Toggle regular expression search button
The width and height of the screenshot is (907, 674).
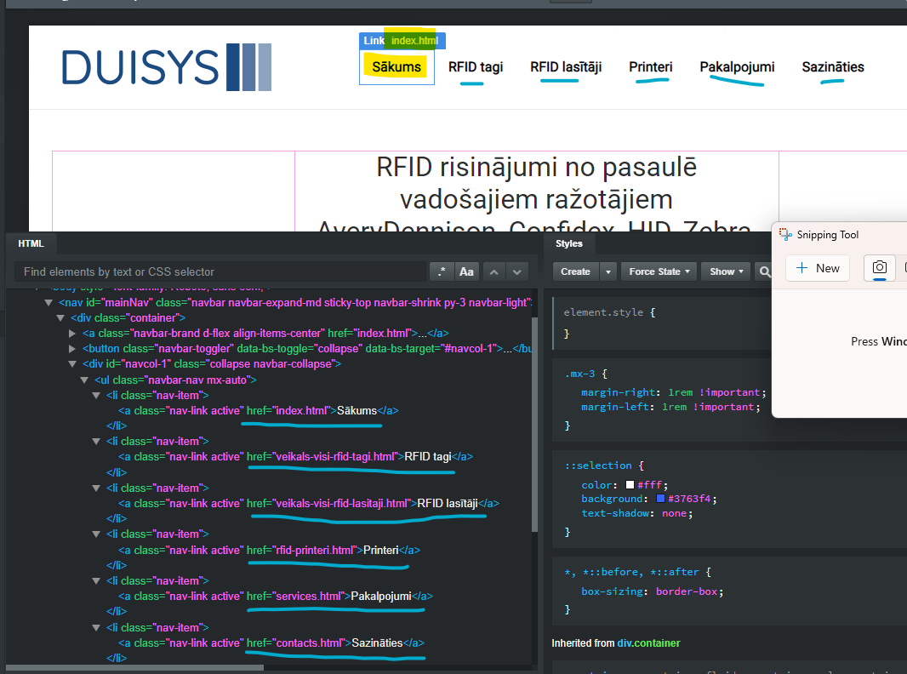coord(442,271)
